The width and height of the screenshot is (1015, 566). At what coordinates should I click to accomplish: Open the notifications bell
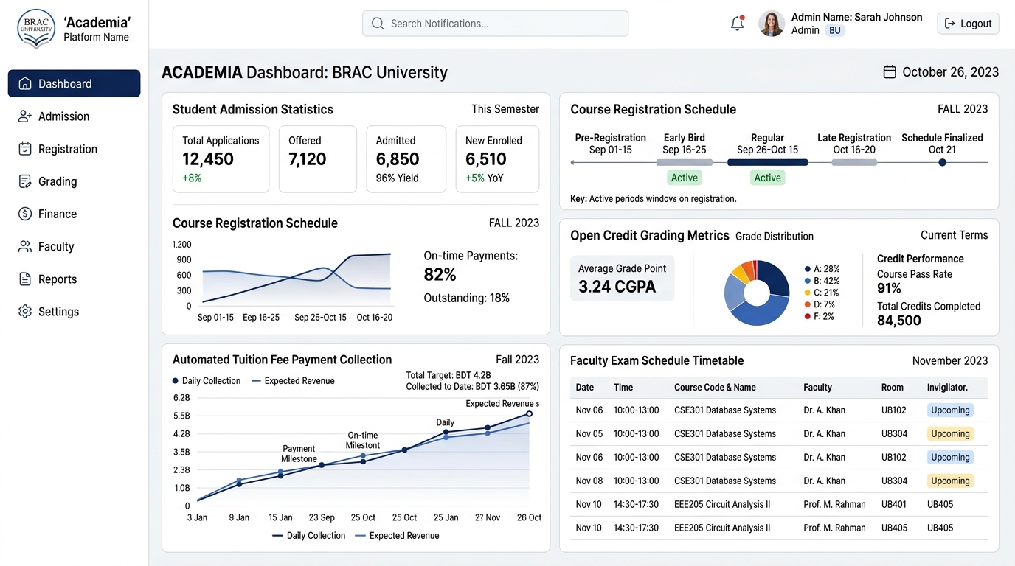(737, 24)
